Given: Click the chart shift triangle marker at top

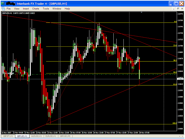Looking at the screenshot, I should [141, 12].
